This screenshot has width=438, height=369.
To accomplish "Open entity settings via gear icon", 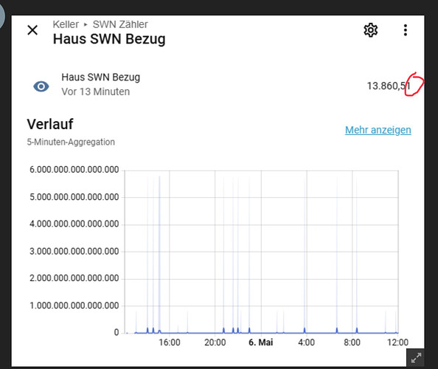I will (x=371, y=30).
